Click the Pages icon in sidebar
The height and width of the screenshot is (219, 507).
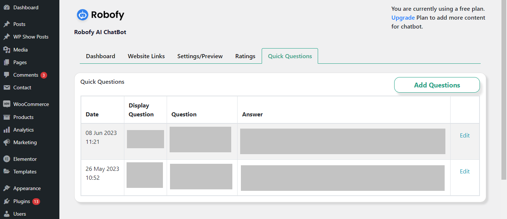[x=6, y=62]
